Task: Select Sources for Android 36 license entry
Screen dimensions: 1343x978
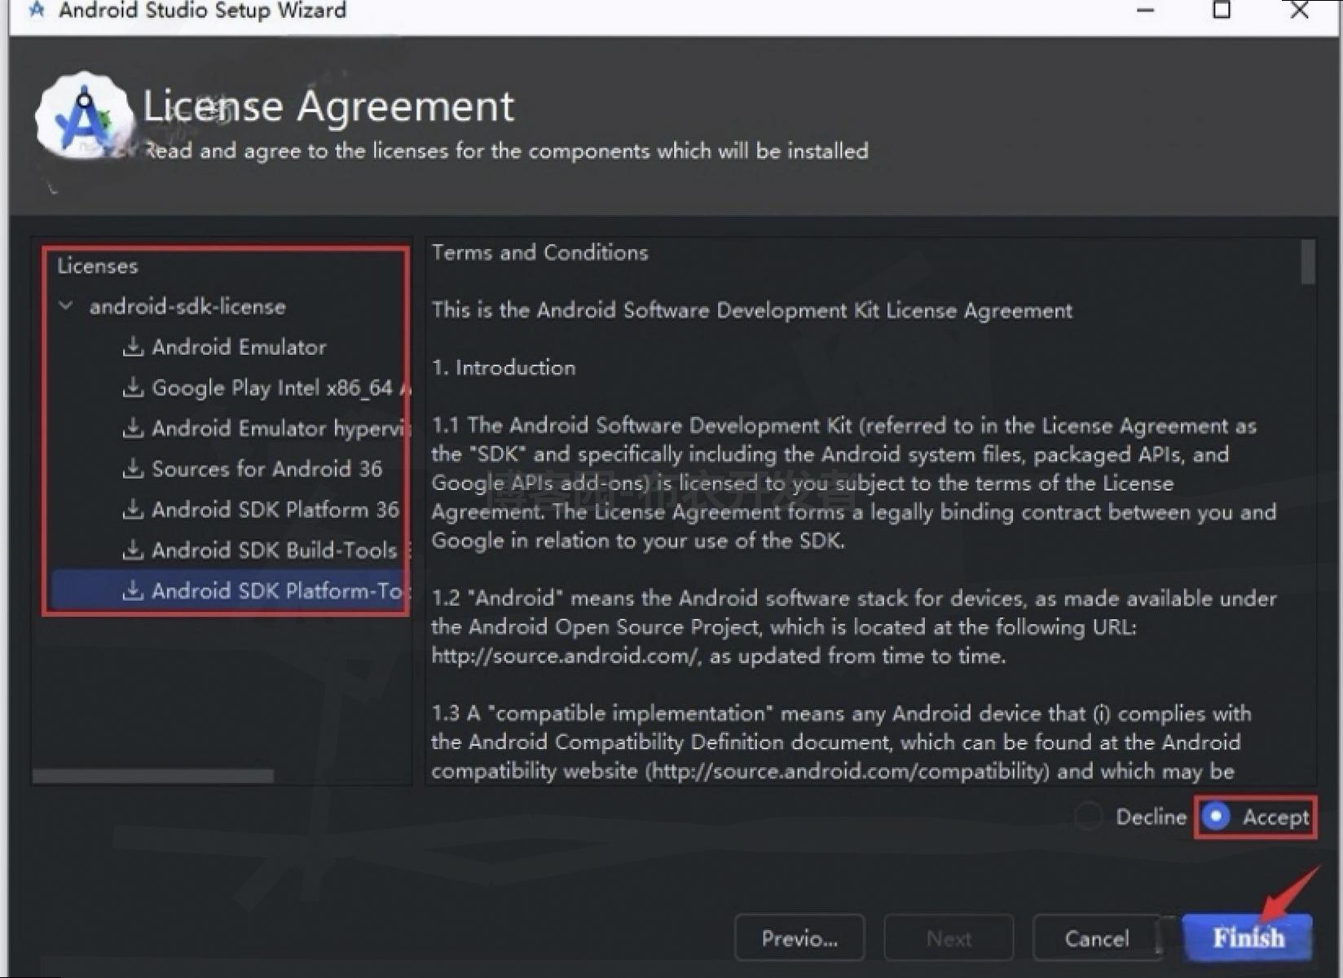Action: (x=266, y=469)
